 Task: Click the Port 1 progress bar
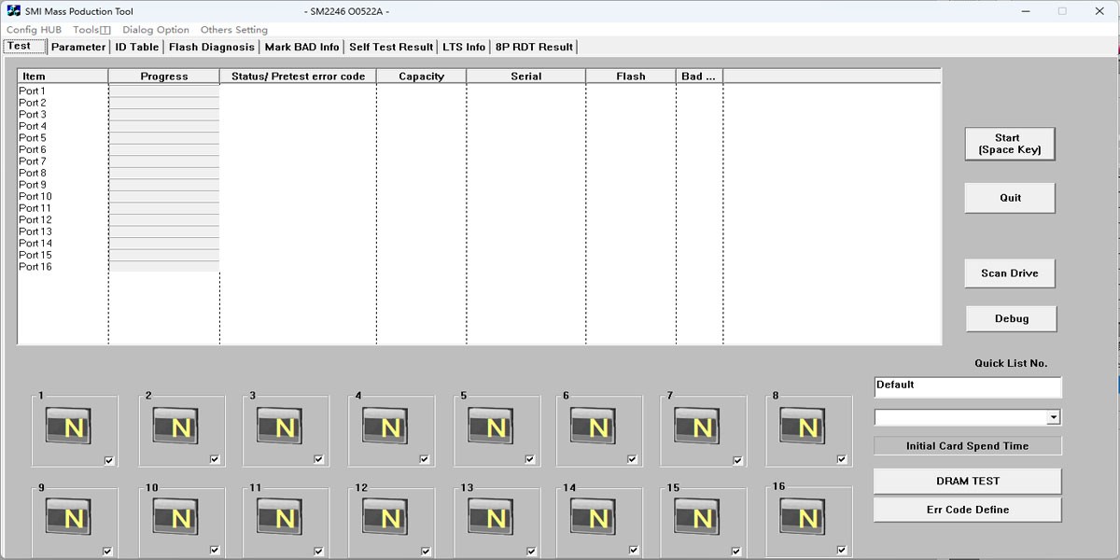(x=164, y=91)
